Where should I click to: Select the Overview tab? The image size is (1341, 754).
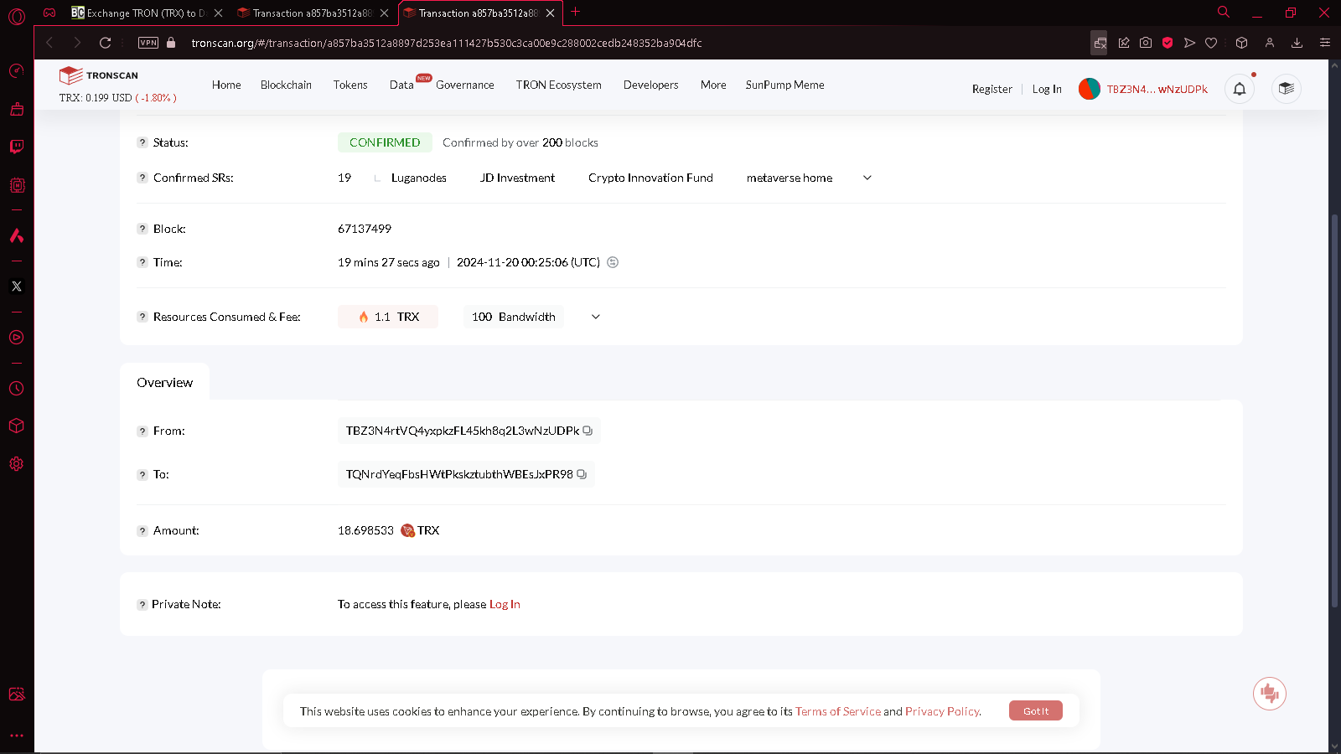[x=165, y=382]
